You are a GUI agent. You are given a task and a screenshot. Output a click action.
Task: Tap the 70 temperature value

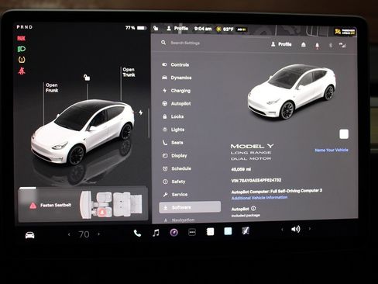(84, 234)
